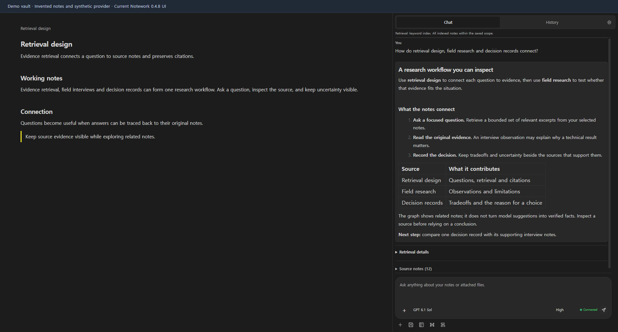Click the Record the decision list item
Image resolution: width=618 pixels, height=332 pixels.
point(505,155)
